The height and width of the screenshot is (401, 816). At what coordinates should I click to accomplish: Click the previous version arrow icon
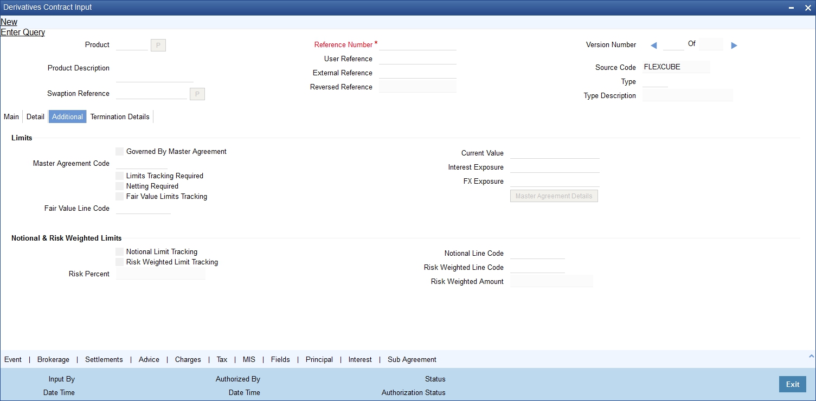(653, 46)
